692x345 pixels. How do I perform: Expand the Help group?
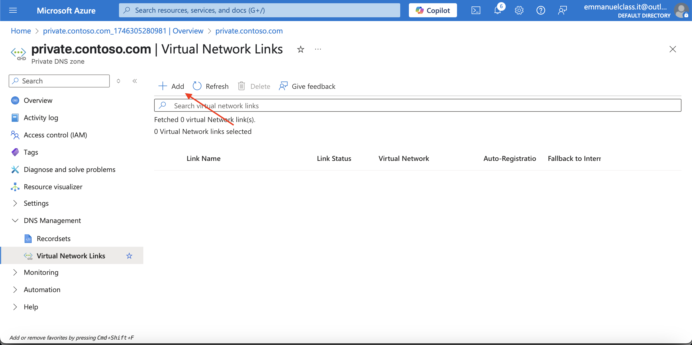(15, 307)
